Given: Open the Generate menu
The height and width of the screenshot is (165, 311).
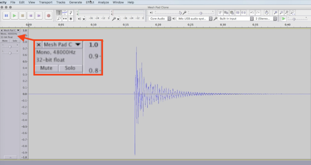Looking at the screenshot, I should (x=75, y=2).
